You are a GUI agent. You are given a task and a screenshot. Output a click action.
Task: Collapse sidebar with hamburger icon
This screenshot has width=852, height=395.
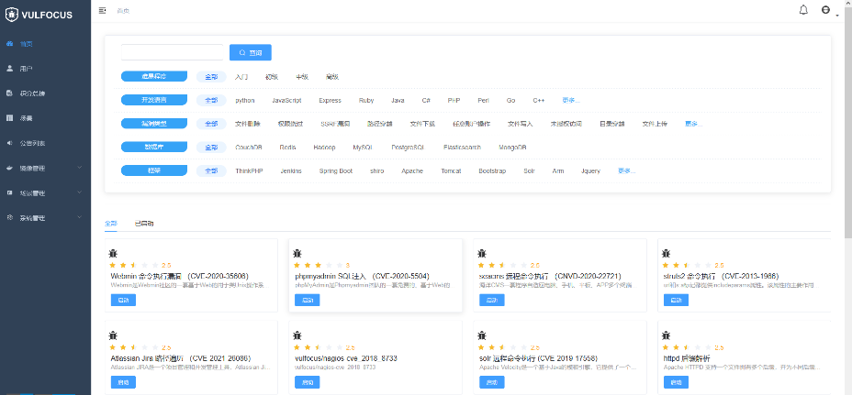pos(102,10)
